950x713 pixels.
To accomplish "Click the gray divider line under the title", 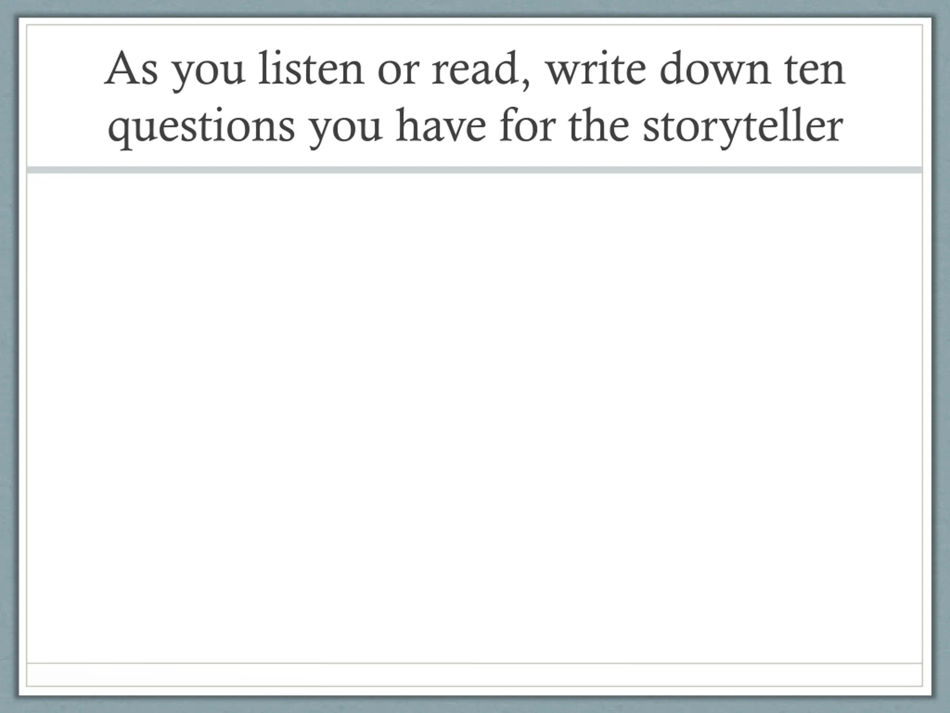I will pos(475,170).
